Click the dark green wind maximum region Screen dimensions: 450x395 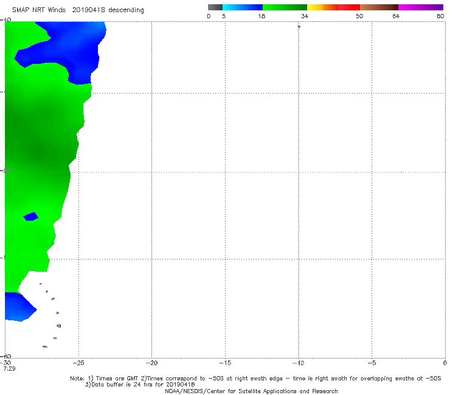coord(39,151)
